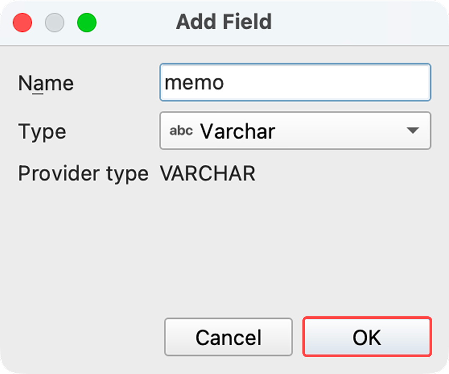Open the Type list via its arrow
This screenshot has width=449, height=374.
point(412,131)
